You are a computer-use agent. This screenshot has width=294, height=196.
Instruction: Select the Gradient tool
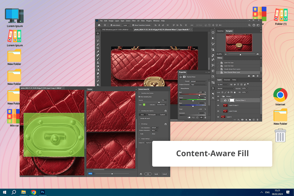(x=98, y=70)
